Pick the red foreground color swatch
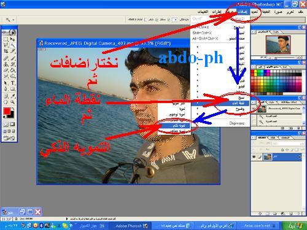Viewport: 307px width, 230px height. pyautogui.click(x=7, y=111)
